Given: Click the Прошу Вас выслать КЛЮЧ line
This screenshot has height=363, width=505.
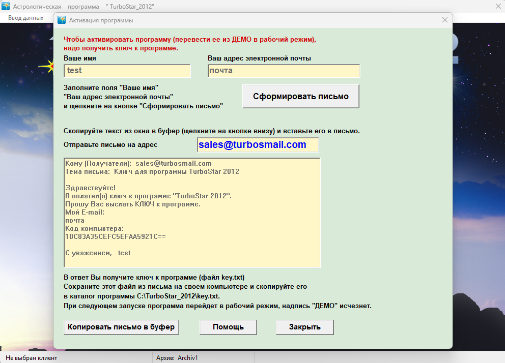Looking at the screenshot, I should click(x=133, y=204).
